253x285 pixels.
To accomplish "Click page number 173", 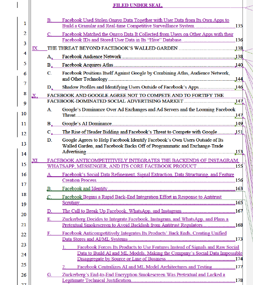I will [x=239, y=239].
